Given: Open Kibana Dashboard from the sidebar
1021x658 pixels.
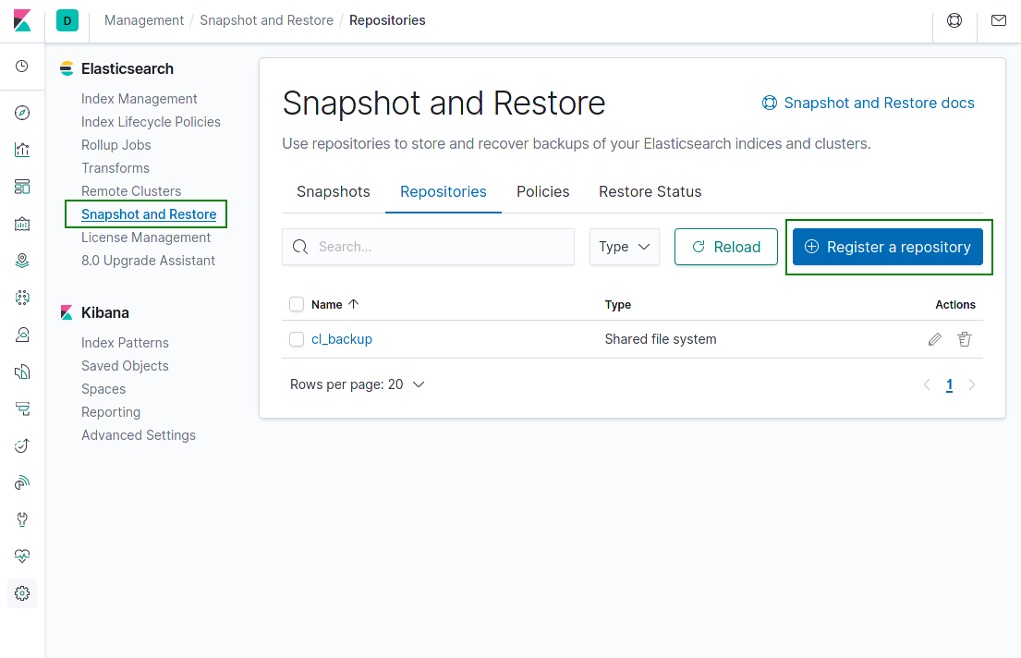Looking at the screenshot, I should point(22,186).
